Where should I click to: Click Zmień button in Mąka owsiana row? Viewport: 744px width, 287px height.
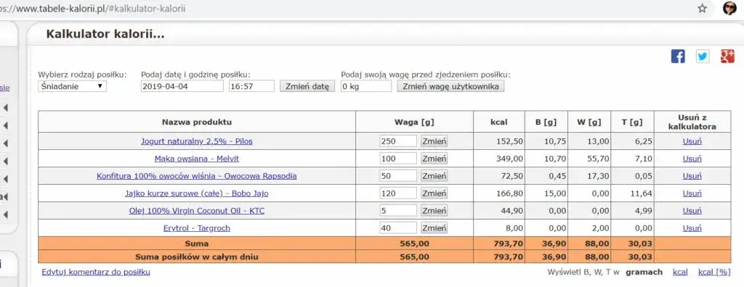(434, 159)
